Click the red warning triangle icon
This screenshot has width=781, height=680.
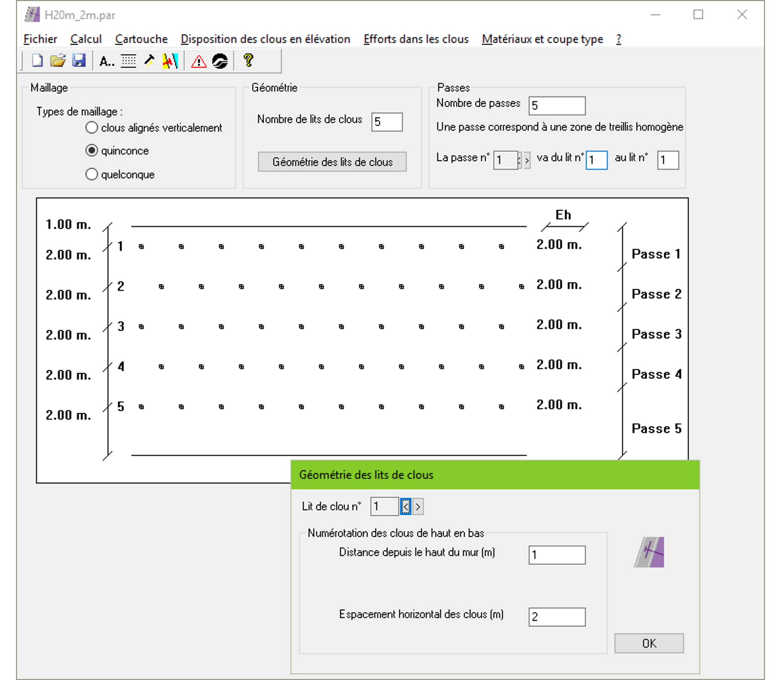(199, 61)
